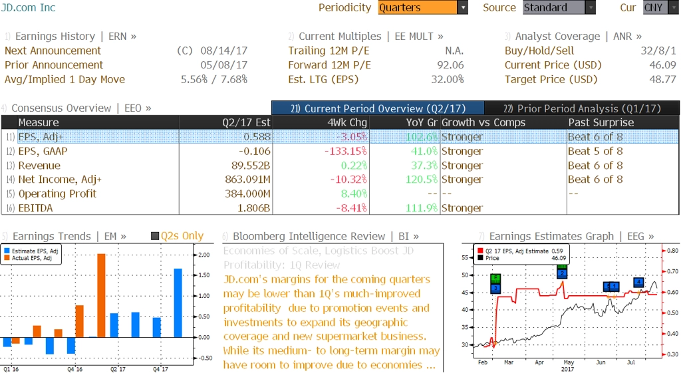Toggle the Q2s Only checkbox
The width and height of the screenshot is (681, 375).
[x=154, y=236]
